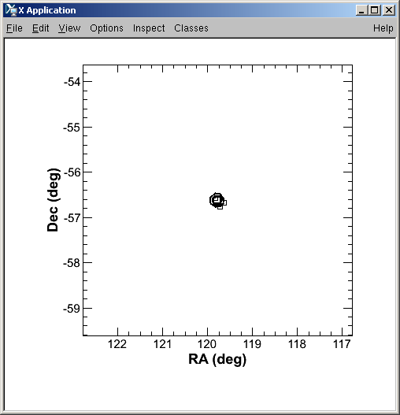Open the File menu

[14, 28]
